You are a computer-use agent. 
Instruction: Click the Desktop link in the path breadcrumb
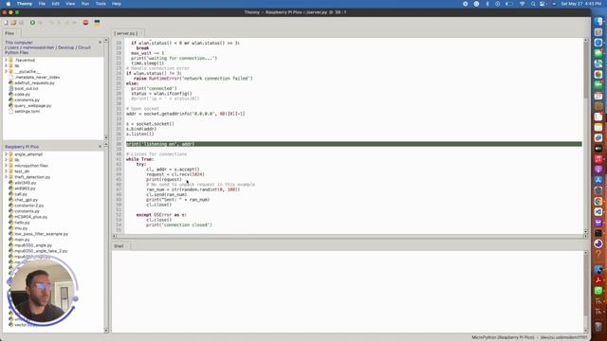(x=66, y=47)
